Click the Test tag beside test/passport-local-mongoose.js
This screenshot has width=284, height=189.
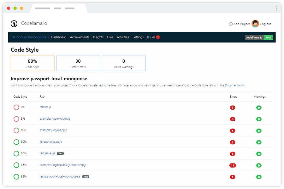(x=86, y=177)
